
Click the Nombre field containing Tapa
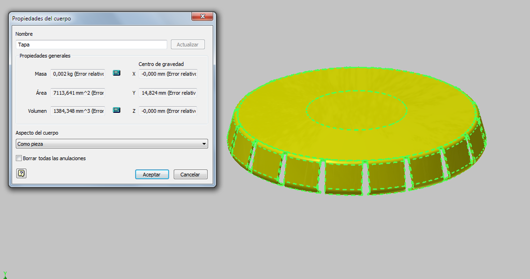point(91,45)
